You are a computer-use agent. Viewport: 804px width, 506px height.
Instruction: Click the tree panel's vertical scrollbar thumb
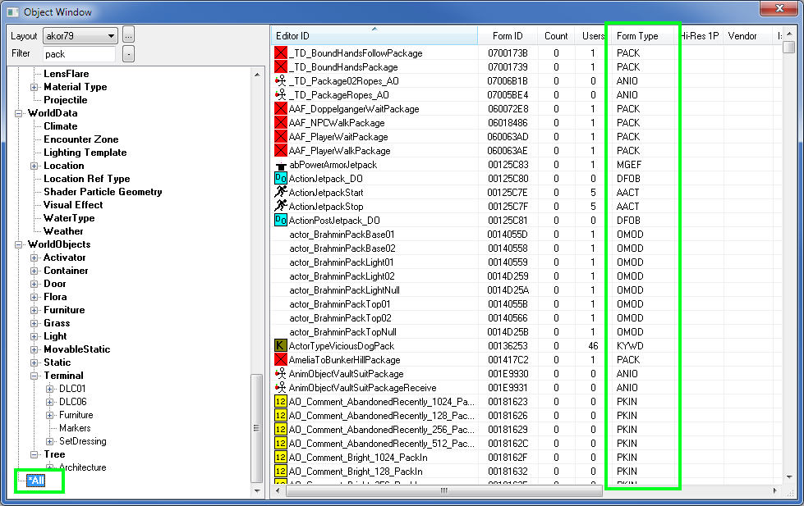coord(256,428)
